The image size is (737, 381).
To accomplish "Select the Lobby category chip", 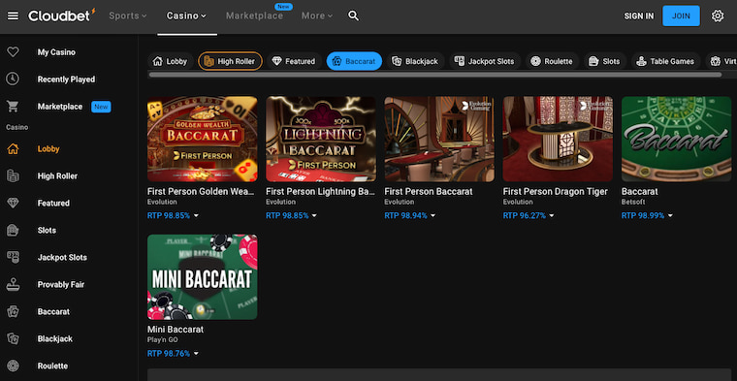I will pos(171,61).
